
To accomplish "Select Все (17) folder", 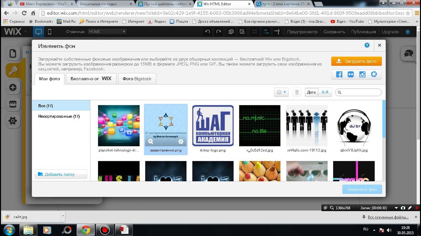I will [61, 106].
